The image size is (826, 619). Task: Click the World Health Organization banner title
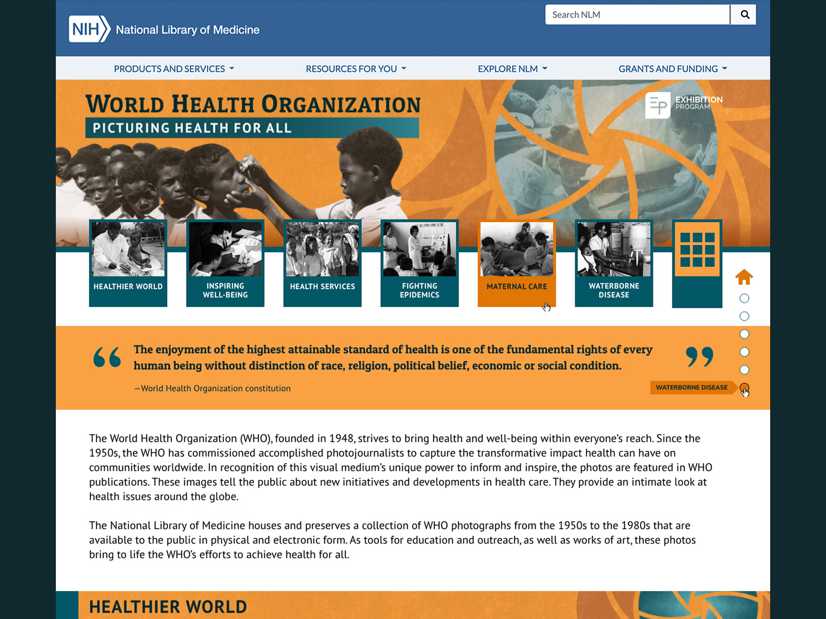pyautogui.click(x=253, y=104)
